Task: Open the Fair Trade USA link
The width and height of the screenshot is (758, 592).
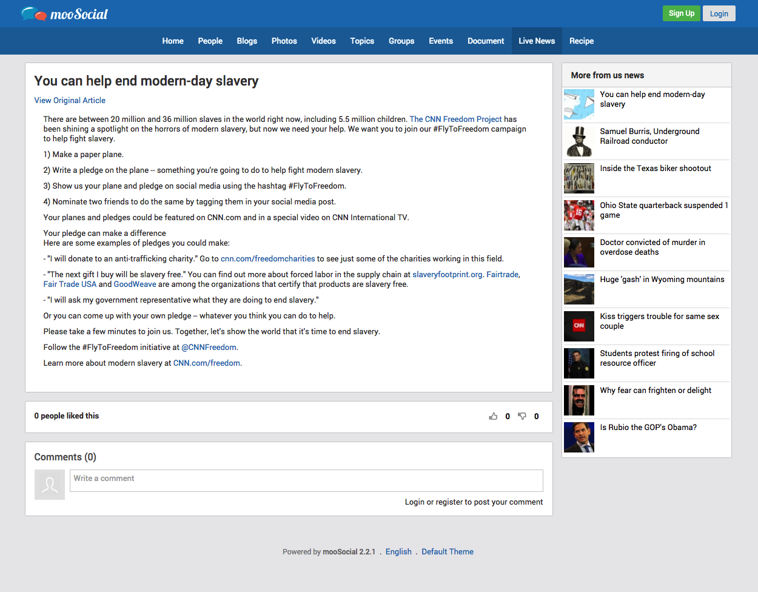Action: tap(70, 284)
